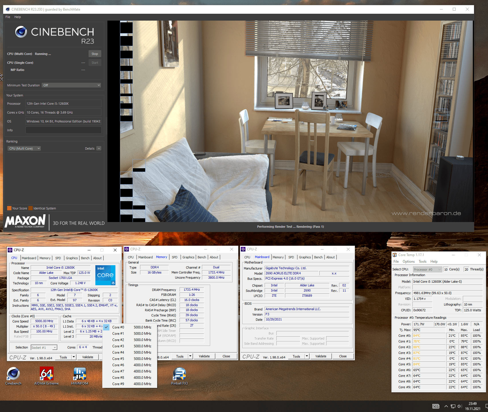488x412 pixels.
Task: Click Validate in the CPU-Z Memory window
Action: point(204,356)
